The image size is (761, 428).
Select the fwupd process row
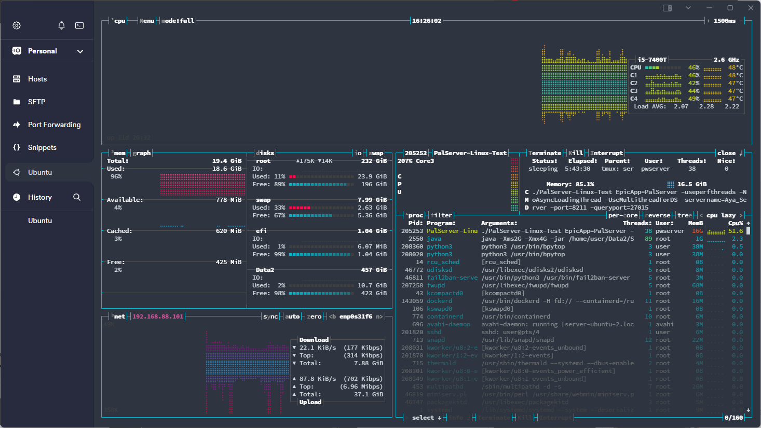pos(572,285)
